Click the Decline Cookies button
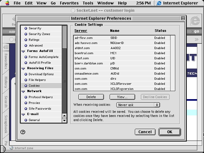The image size is (204, 153). (155, 97)
